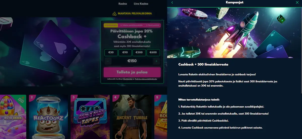Click the Mahtava pelivalikoima text

tap(135, 14)
